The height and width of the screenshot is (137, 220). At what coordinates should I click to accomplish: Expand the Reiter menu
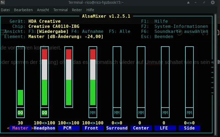77,10
